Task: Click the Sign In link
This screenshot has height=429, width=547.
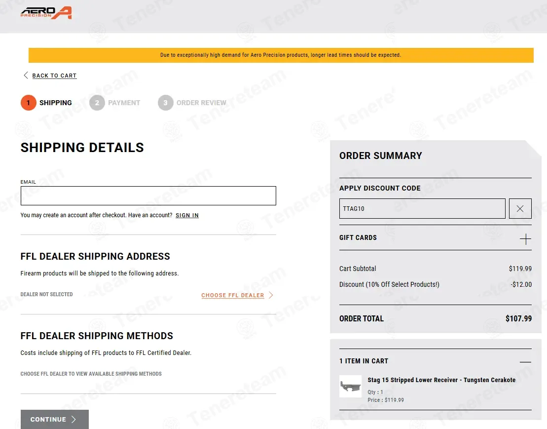Action: [x=187, y=215]
